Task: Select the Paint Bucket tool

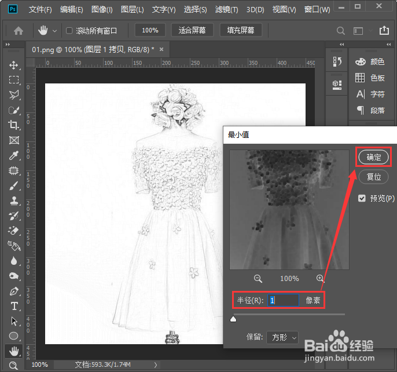Action: (14, 246)
